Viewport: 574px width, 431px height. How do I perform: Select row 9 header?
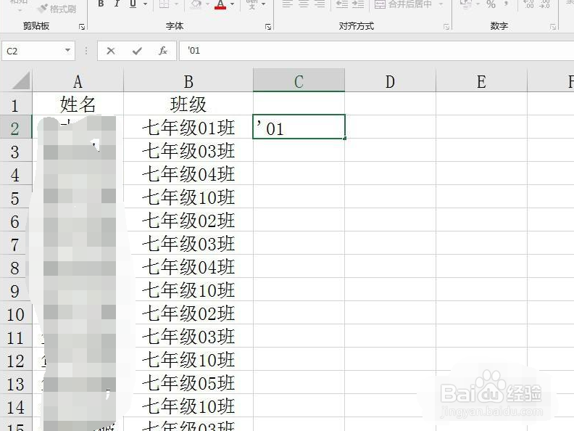[x=16, y=291]
